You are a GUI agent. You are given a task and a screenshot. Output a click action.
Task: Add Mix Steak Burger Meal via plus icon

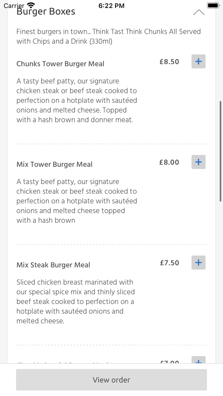198,262
